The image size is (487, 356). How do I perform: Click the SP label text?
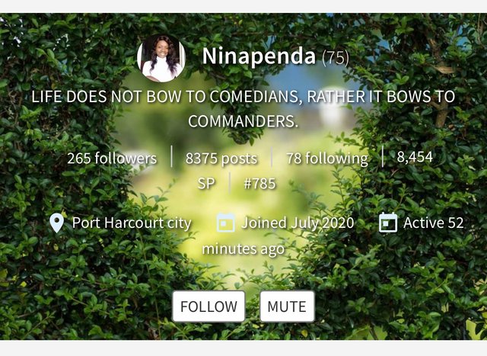coord(206,183)
